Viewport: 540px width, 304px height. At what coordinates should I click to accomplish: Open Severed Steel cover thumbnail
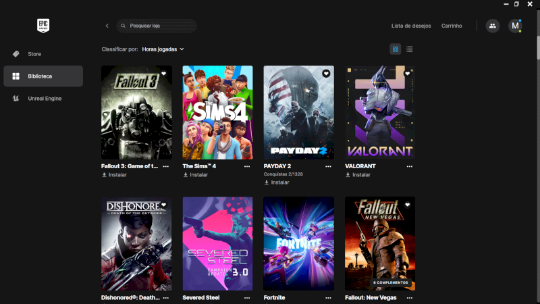217,244
